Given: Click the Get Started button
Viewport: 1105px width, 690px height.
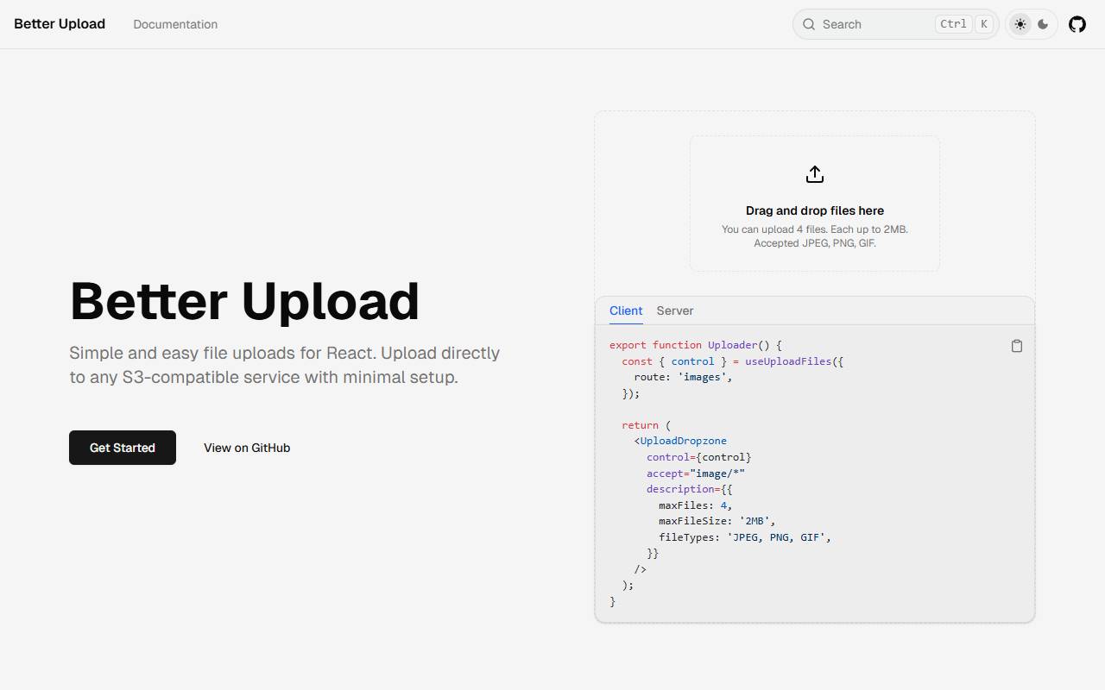Looking at the screenshot, I should coord(123,448).
